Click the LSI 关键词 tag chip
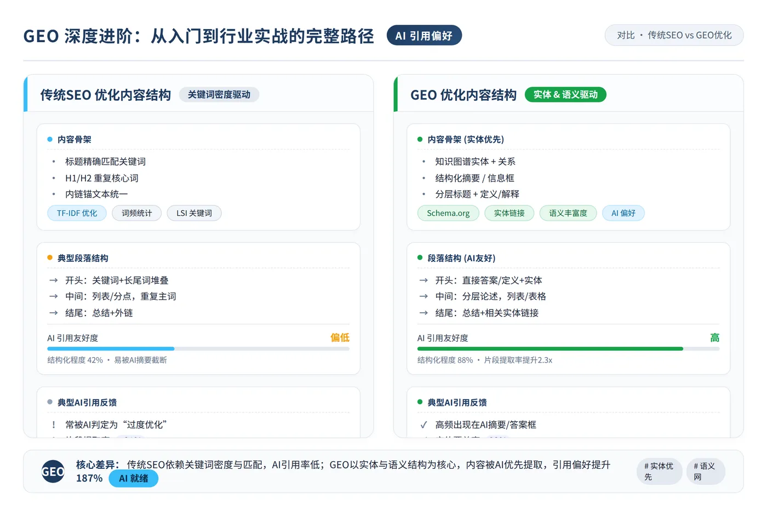Viewport: 767px width, 511px height. [194, 213]
